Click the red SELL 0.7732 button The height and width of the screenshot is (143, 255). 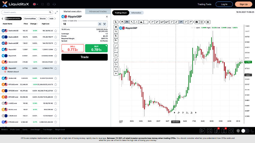(x=73, y=48)
